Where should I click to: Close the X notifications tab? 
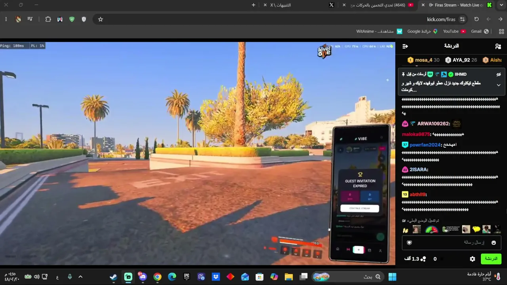click(265, 5)
